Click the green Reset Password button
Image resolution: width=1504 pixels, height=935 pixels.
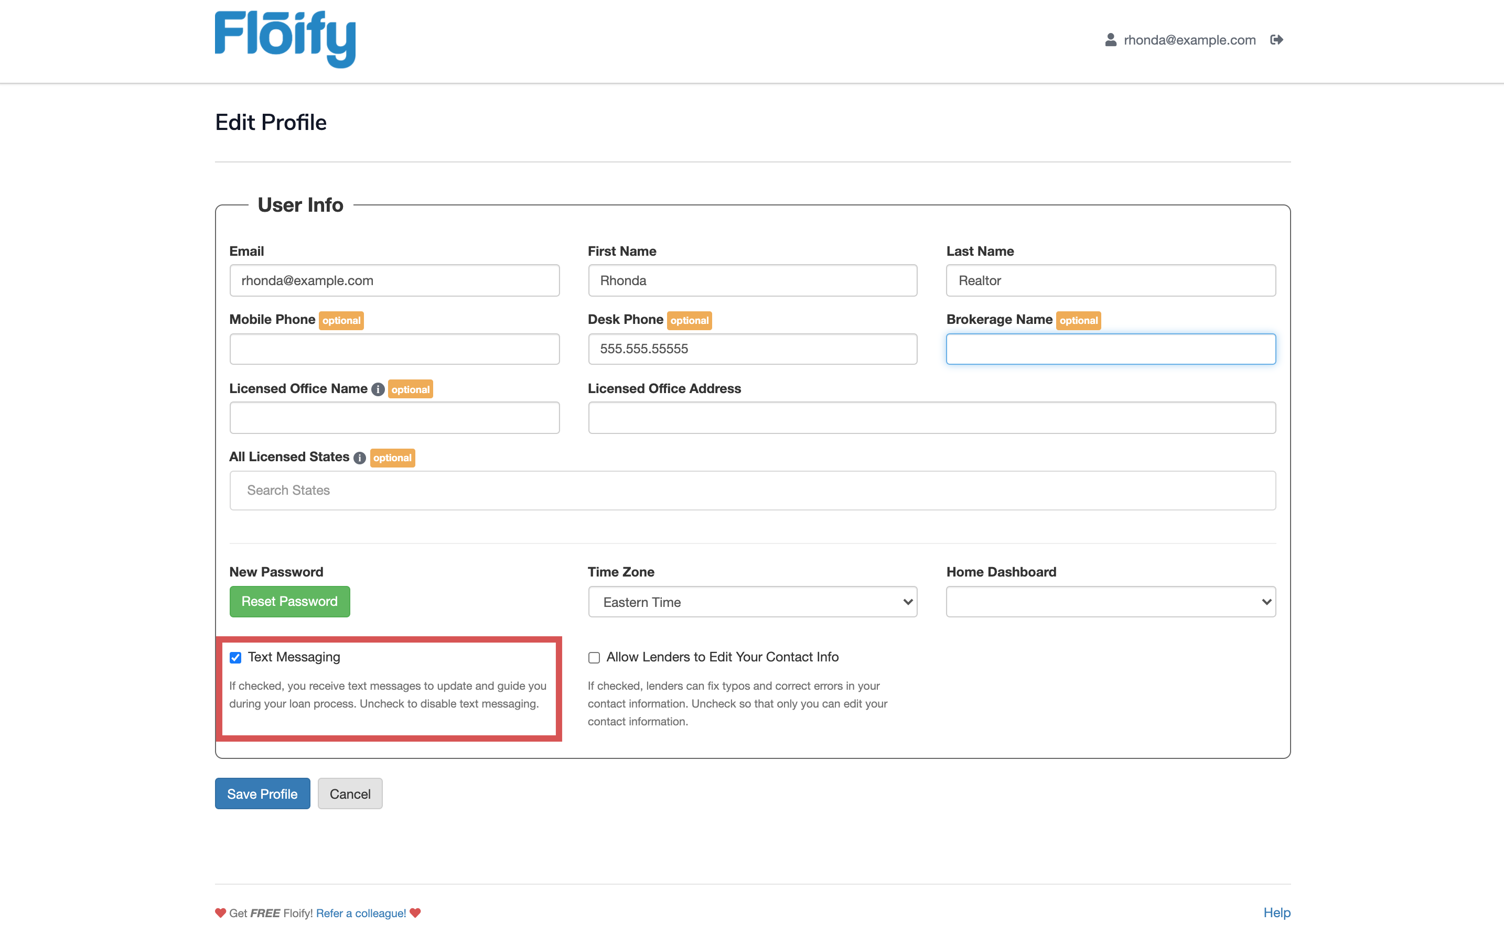[289, 602]
